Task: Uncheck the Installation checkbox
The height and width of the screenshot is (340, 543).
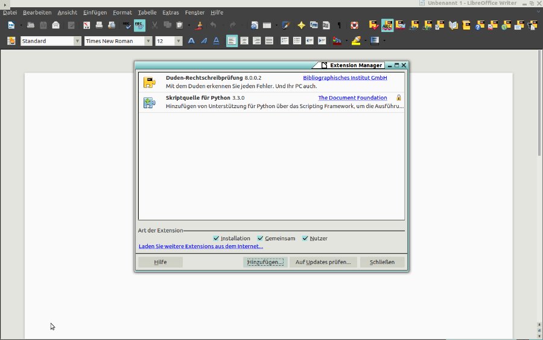Action: coord(217,239)
